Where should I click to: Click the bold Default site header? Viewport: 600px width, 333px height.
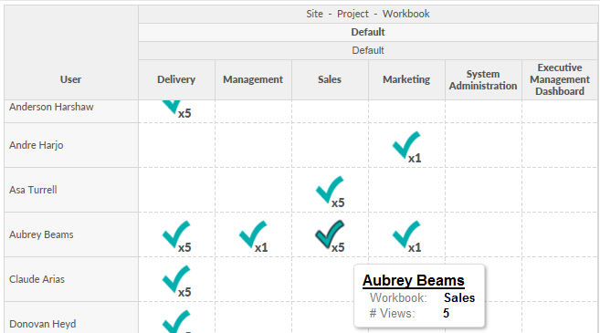coord(368,32)
